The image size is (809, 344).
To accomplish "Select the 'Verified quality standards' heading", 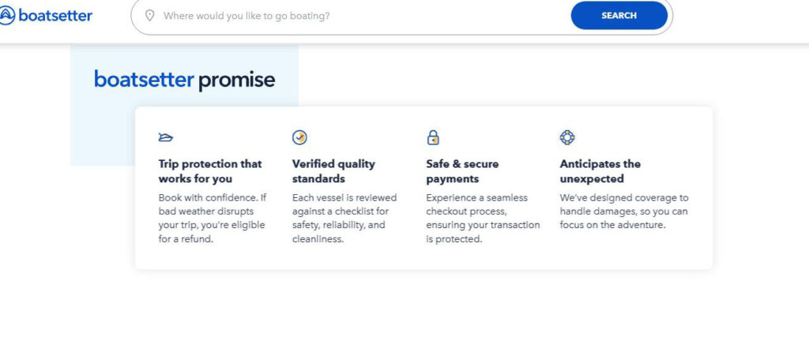I will coord(333,171).
